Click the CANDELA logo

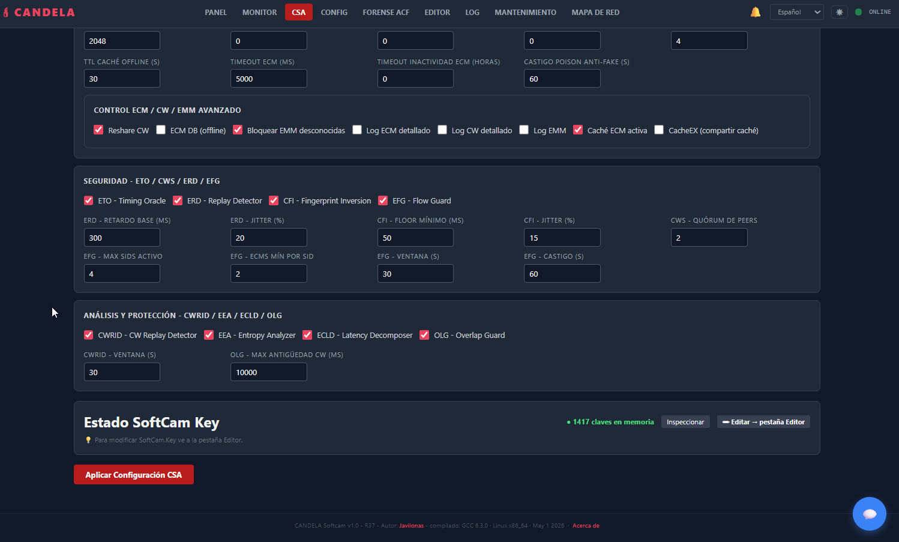coord(40,12)
